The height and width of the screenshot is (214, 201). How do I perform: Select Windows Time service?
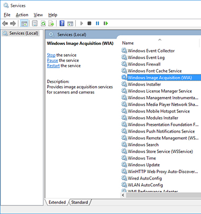pyautogui.click(x=142, y=158)
